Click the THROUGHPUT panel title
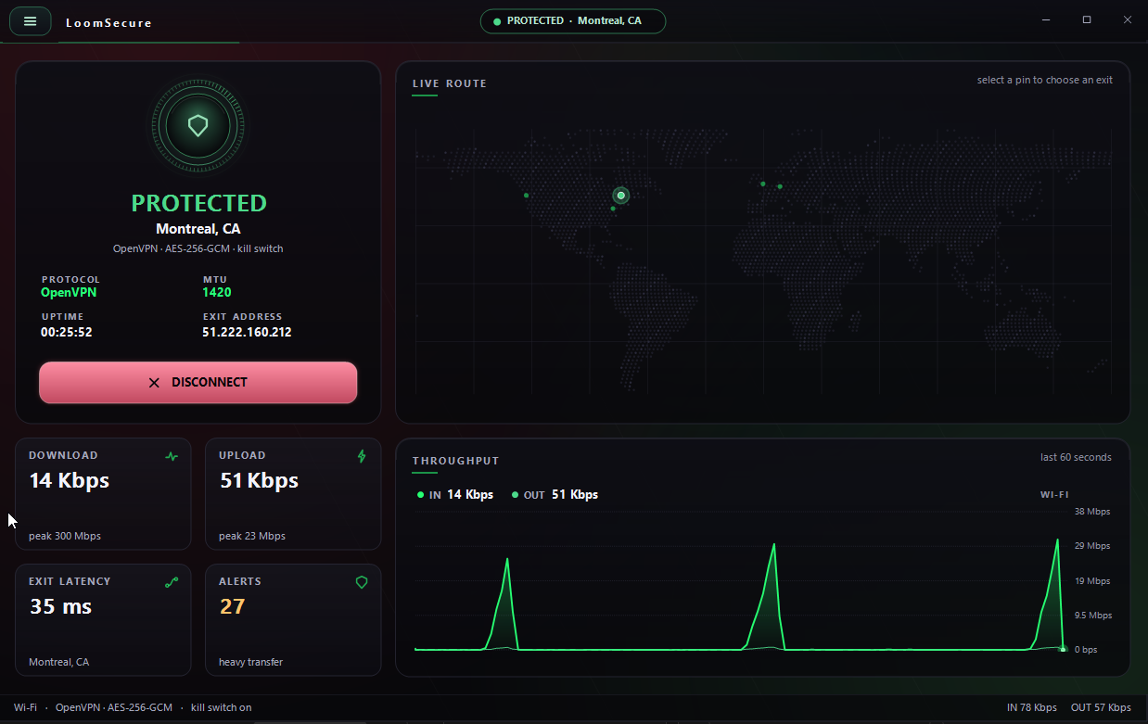1148x724 pixels. [456, 461]
